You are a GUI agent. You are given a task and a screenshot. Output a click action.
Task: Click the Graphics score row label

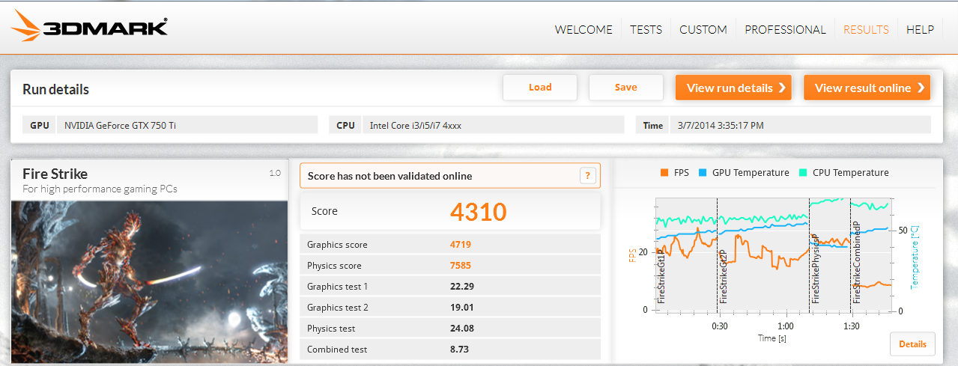(337, 245)
